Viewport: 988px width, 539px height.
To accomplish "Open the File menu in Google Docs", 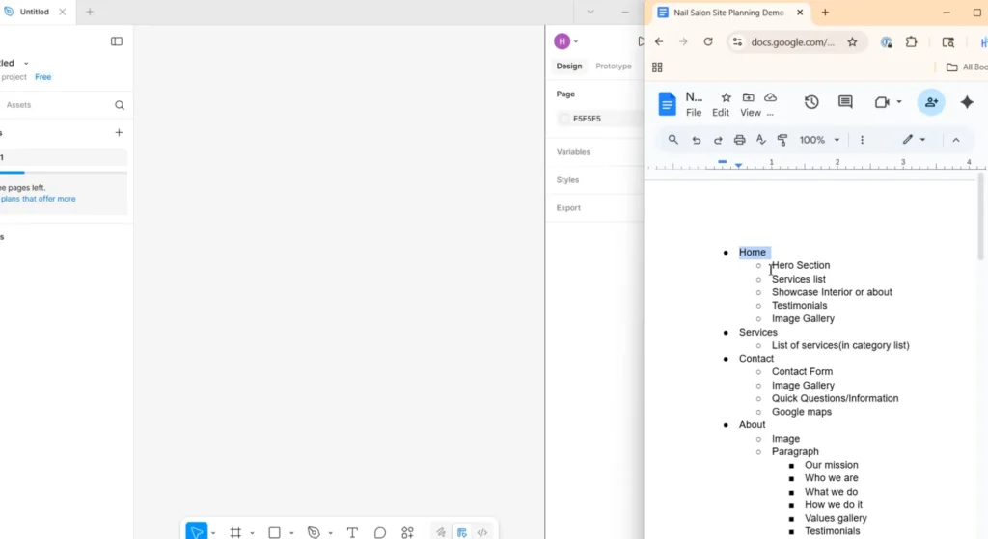I will click(694, 113).
